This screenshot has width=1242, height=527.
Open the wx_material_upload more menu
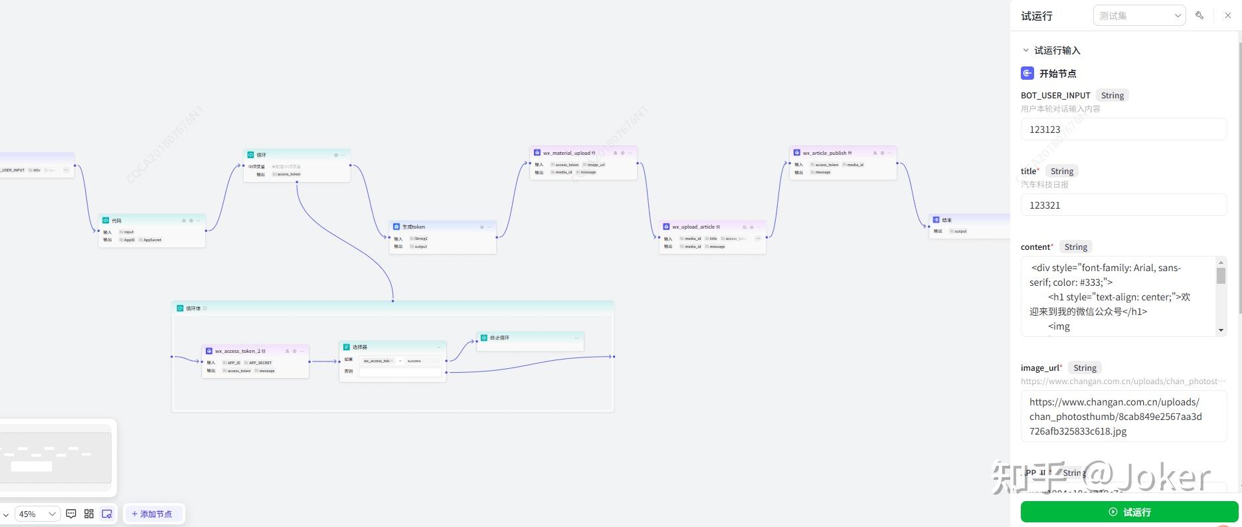[630, 153]
